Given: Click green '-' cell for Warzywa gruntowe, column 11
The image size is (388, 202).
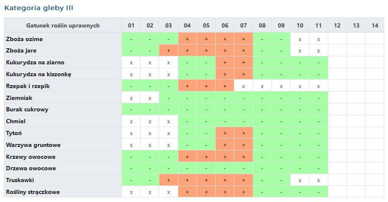Looking at the screenshot, I should 319,145.
